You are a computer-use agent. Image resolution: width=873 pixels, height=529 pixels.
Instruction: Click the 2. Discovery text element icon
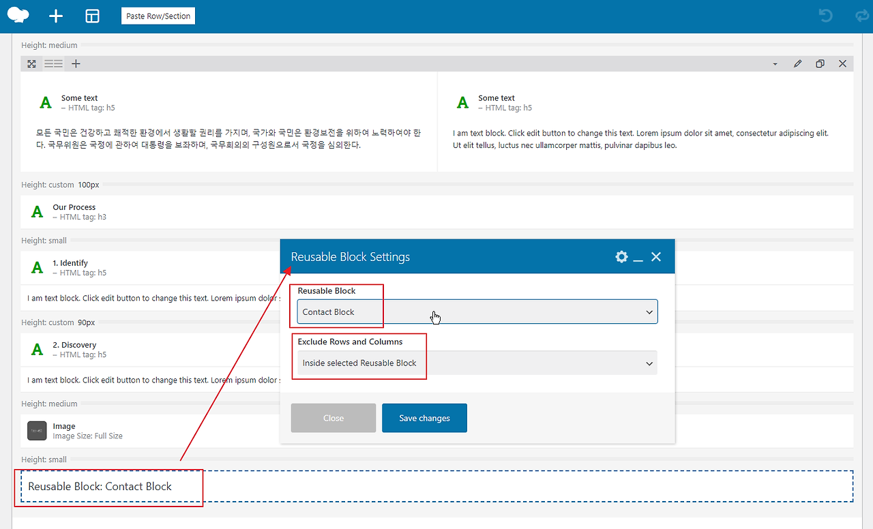[x=38, y=350]
